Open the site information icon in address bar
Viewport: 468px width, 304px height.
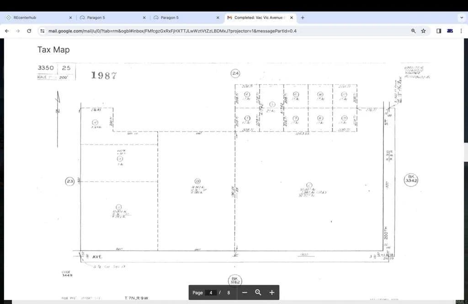(x=42, y=31)
